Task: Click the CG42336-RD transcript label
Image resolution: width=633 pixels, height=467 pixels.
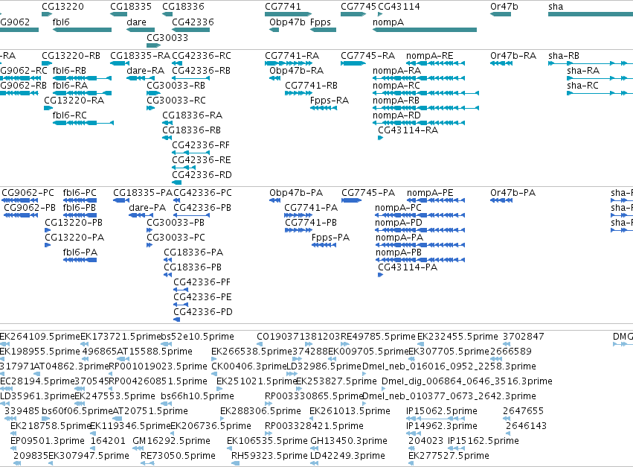Action: click(x=202, y=175)
